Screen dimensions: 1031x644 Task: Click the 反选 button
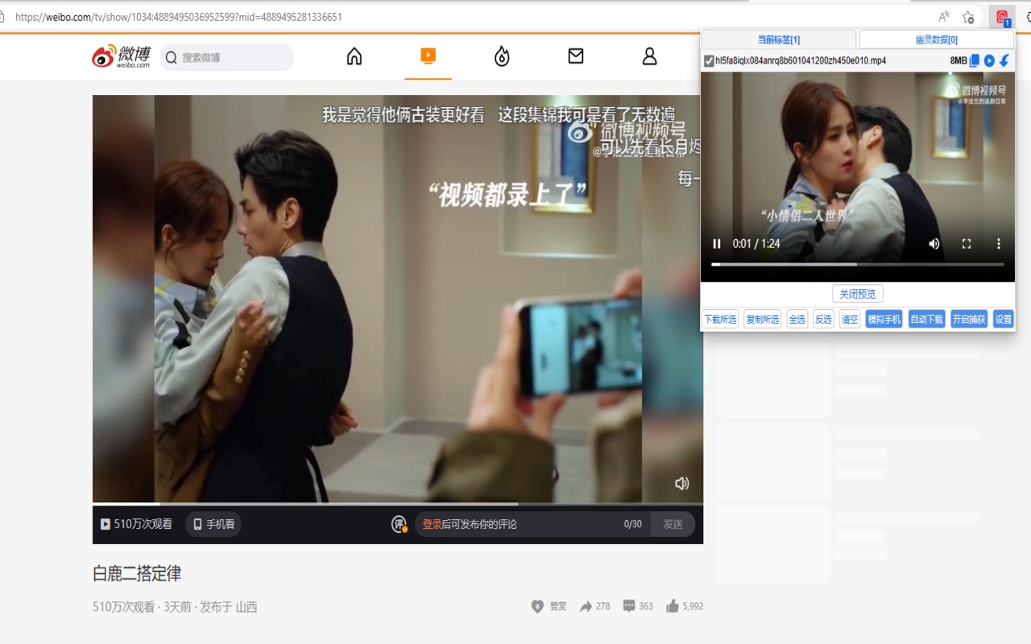pyautogui.click(x=823, y=319)
